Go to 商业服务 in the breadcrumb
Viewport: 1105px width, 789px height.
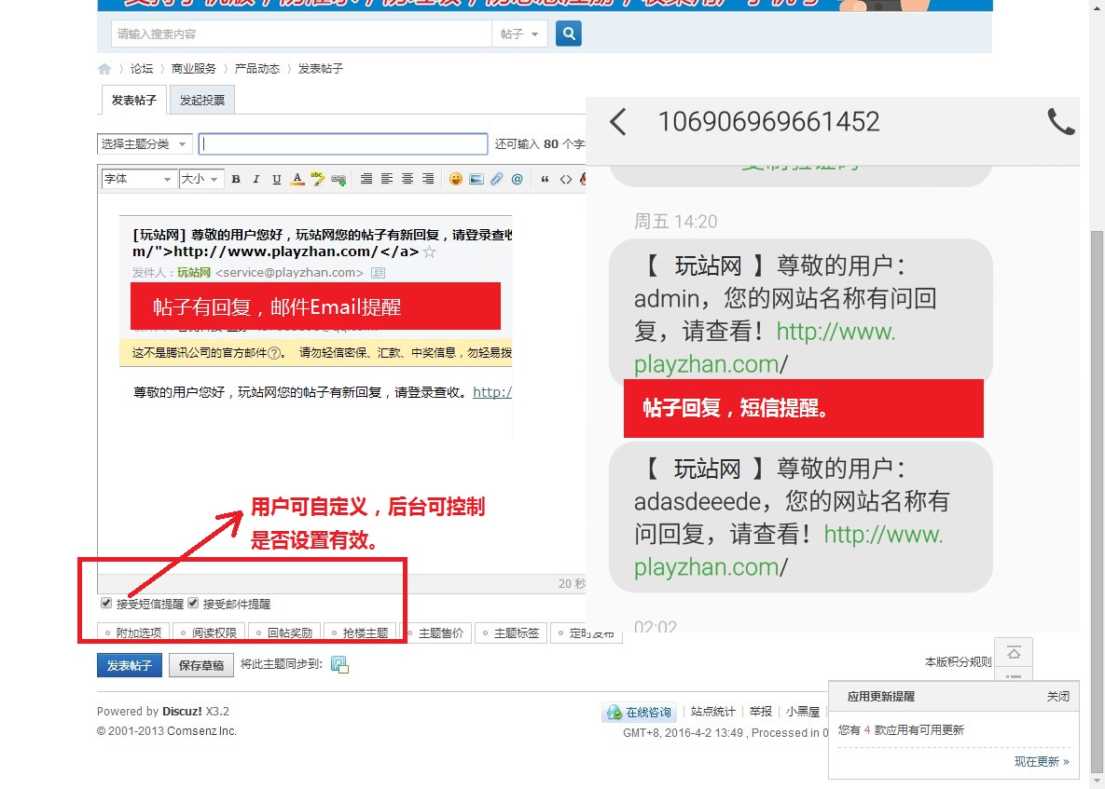(194, 68)
